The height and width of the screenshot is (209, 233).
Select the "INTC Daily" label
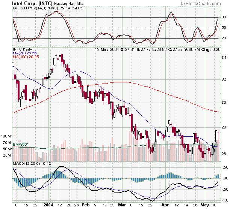pyautogui.click(x=22, y=49)
